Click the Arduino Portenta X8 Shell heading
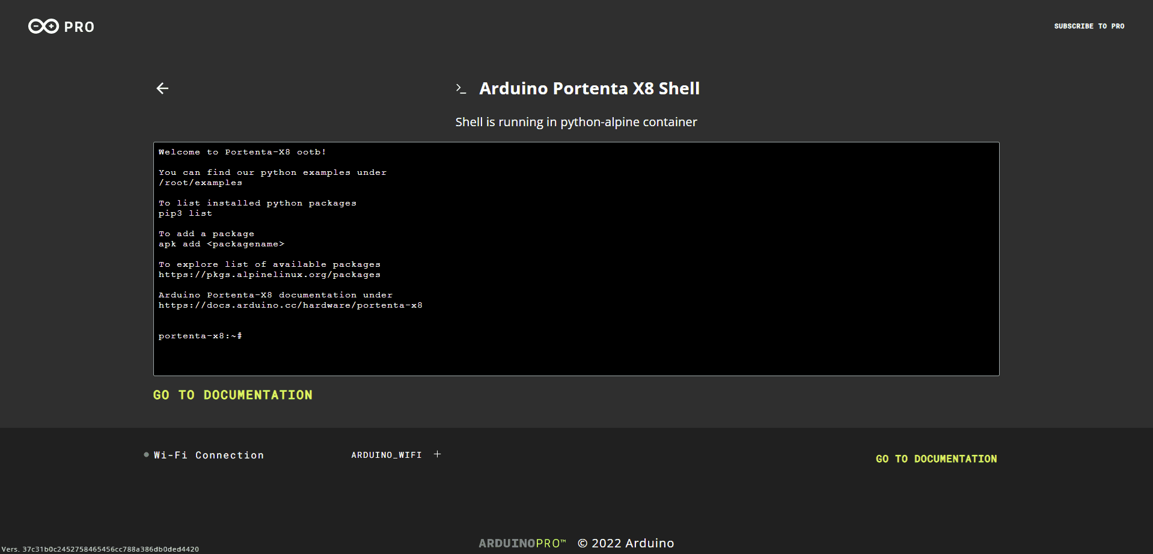 [x=589, y=88]
